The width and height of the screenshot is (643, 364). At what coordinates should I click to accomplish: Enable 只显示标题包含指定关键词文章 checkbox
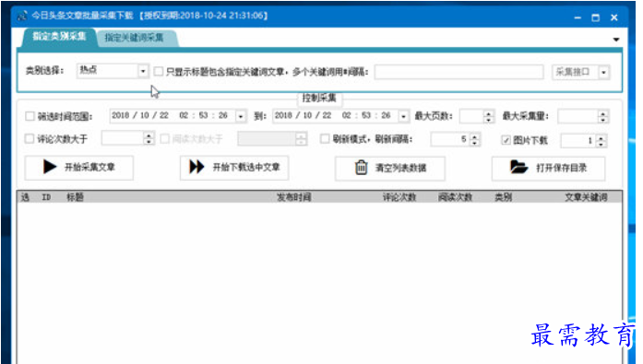point(158,72)
